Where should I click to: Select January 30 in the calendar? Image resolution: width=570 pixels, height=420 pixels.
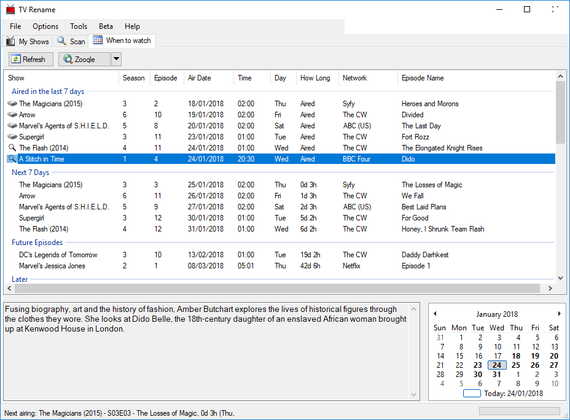[478, 375]
